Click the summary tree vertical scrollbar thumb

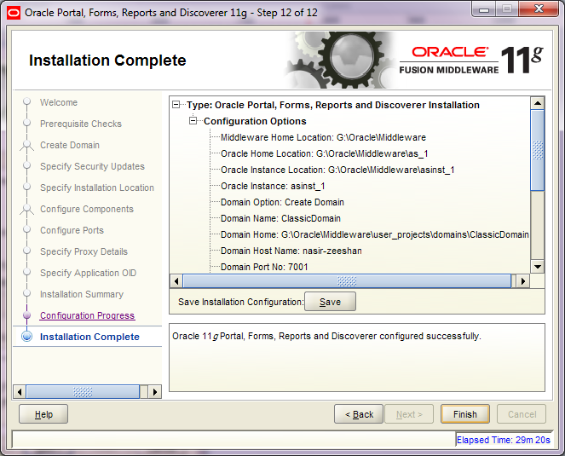click(538, 150)
